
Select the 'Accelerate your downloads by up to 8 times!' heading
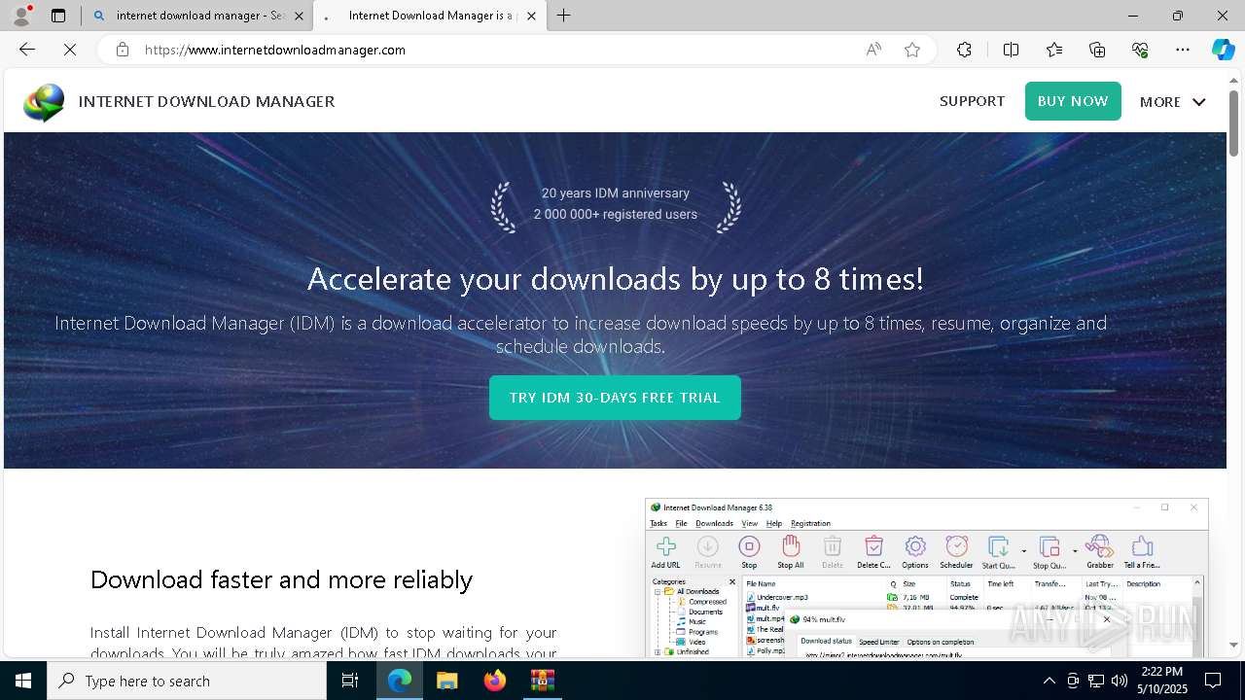(x=615, y=279)
